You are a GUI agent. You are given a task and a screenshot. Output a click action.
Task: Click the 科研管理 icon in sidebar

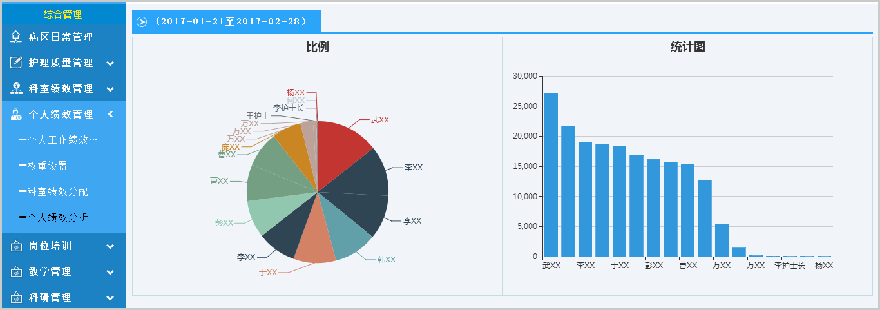[x=16, y=298]
